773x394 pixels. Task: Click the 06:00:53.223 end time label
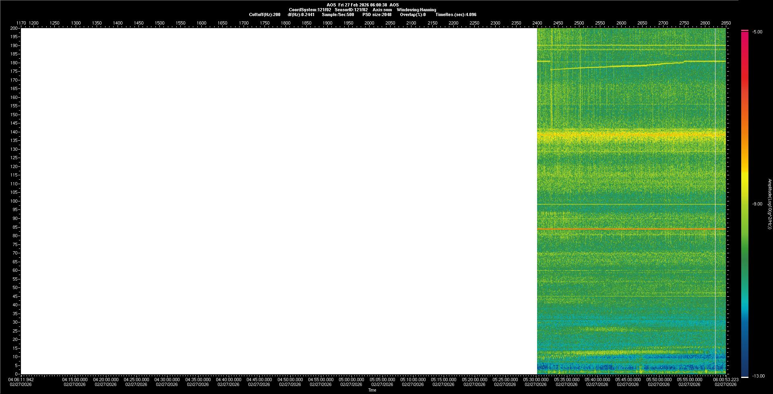726,380
